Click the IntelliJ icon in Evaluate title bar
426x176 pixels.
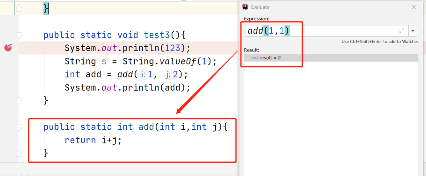click(245, 7)
